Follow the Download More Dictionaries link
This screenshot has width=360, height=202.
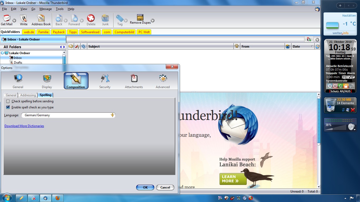pos(24,126)
